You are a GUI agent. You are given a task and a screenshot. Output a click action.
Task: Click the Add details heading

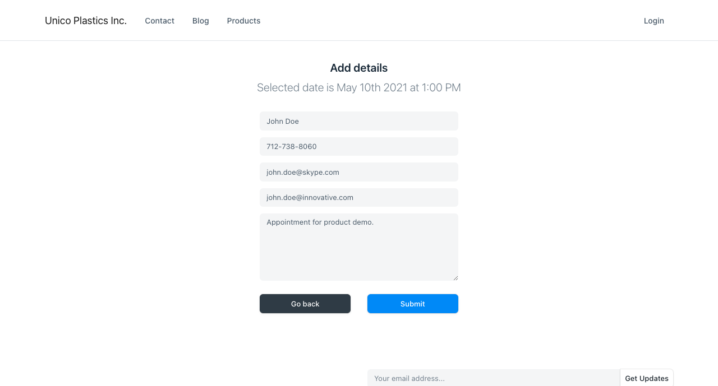[359, 68]
